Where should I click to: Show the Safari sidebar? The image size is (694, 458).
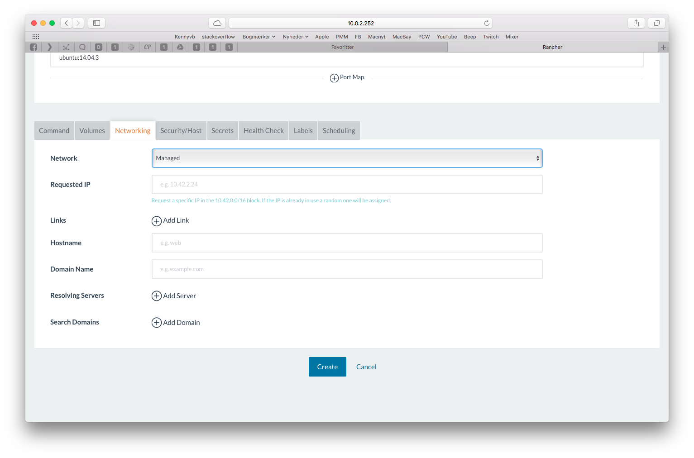[x=96, y=23]
